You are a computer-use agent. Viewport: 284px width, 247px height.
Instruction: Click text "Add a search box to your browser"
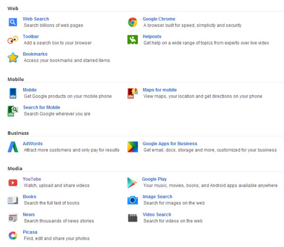tap(58, 43)
